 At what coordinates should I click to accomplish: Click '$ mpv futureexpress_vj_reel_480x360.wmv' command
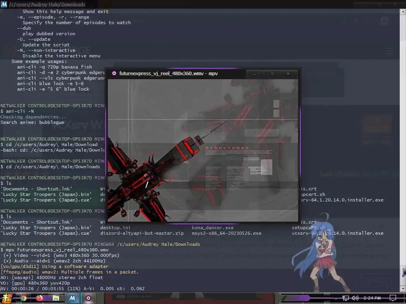pos(55,250)
